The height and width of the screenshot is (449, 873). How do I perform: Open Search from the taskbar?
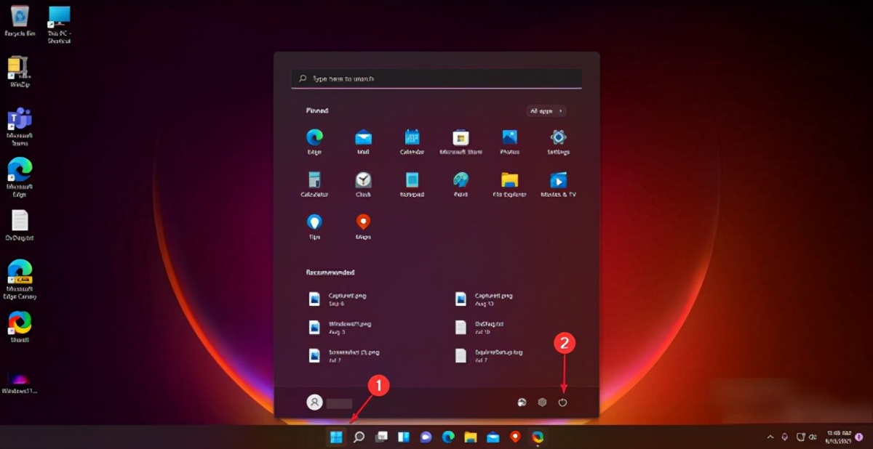pos(358,437)
